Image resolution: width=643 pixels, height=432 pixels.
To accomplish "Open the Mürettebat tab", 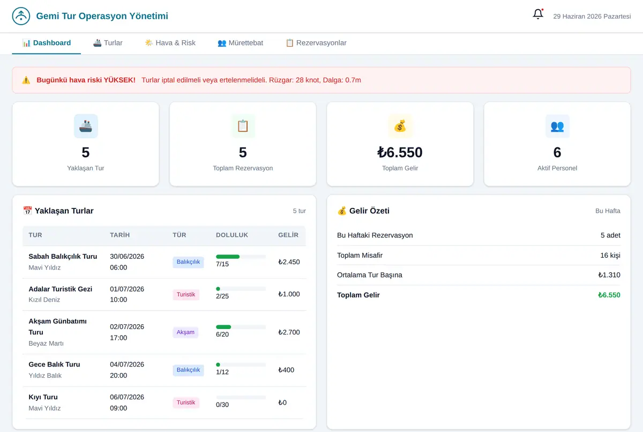I will (241, 43).
